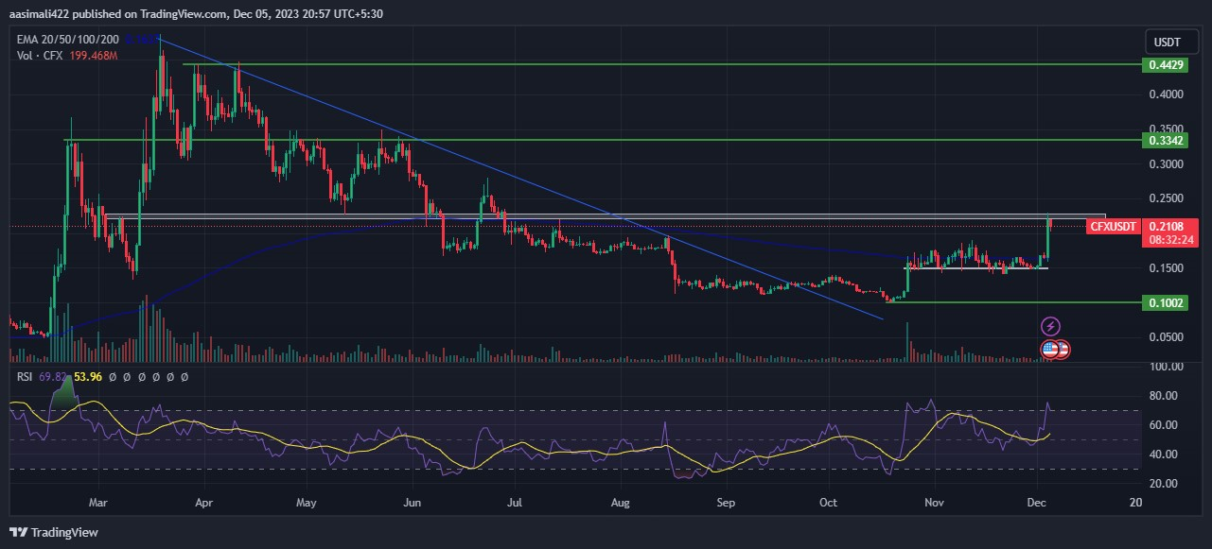Click the 0.2500 price axis label
Viewport: 1212px width, 549px height.
pos(1164,198)
